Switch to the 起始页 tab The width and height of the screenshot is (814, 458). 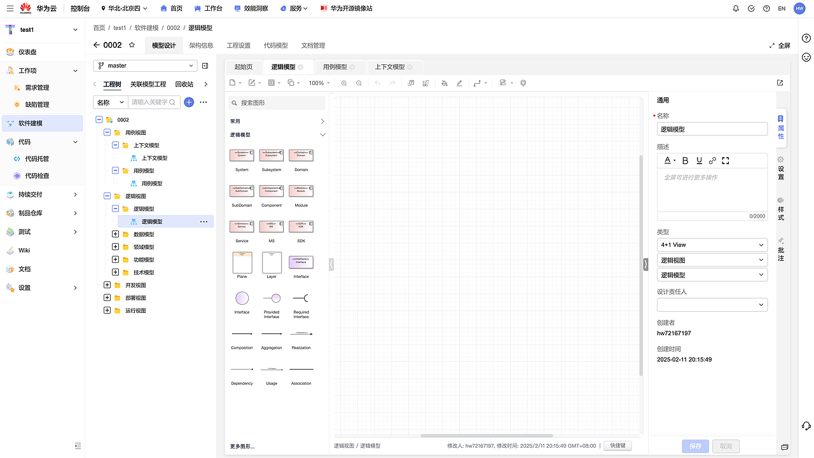click(244, 67)
